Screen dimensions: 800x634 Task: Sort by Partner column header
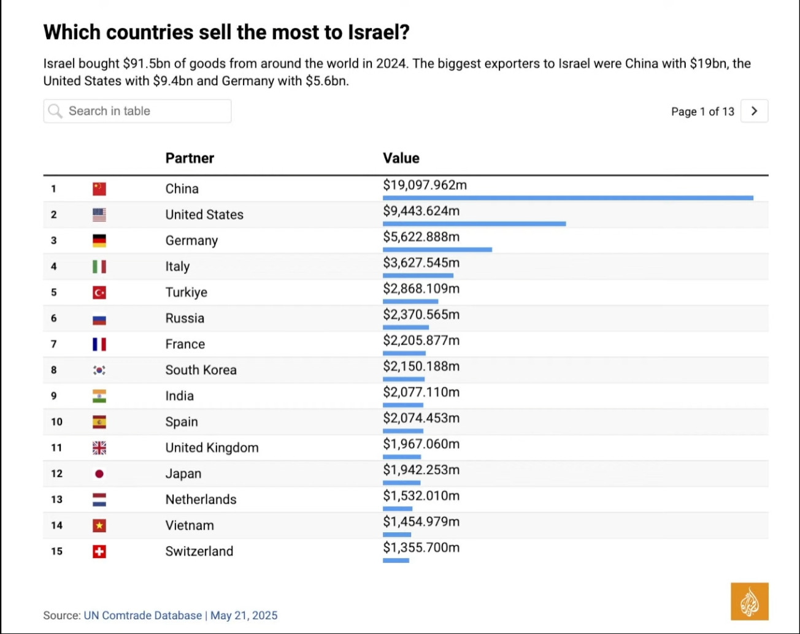[x=190, y=158]
